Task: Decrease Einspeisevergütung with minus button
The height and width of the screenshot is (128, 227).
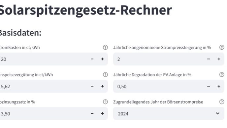Action: click(x=92, y=86)
